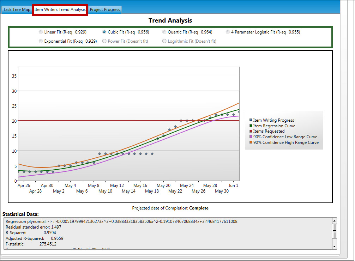
Task: Click the Statistical Data scroll up arrow
Action: pyautogui.click(x=334, y=220)
